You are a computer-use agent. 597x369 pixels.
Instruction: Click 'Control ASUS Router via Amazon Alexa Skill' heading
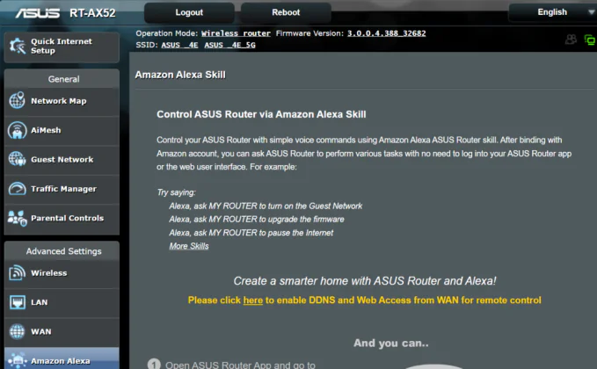(x=261, y=114)
